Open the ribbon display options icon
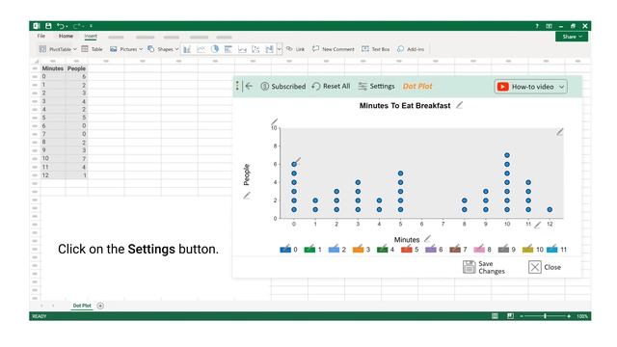 549,26
